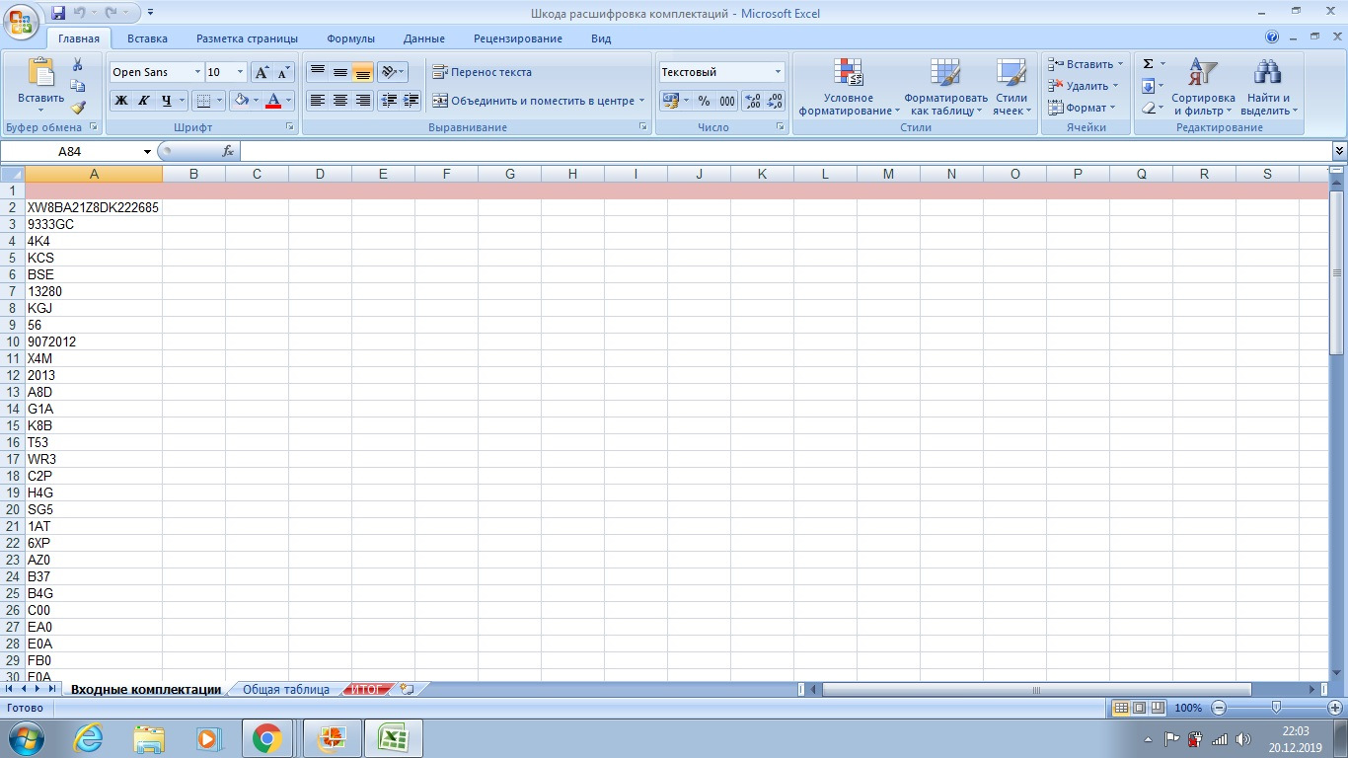Image resolution: width=1348 pixels, height=758 pixels.
Task: Click the AutoSum sigma icon
Action: 1149,64
